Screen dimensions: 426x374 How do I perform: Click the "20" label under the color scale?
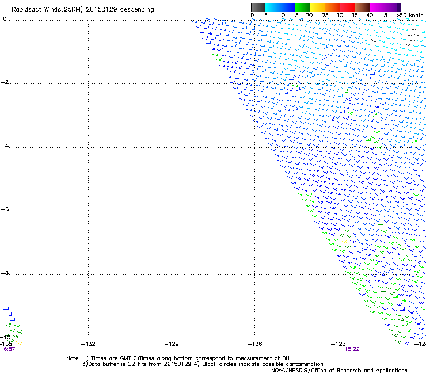(309, 15)
